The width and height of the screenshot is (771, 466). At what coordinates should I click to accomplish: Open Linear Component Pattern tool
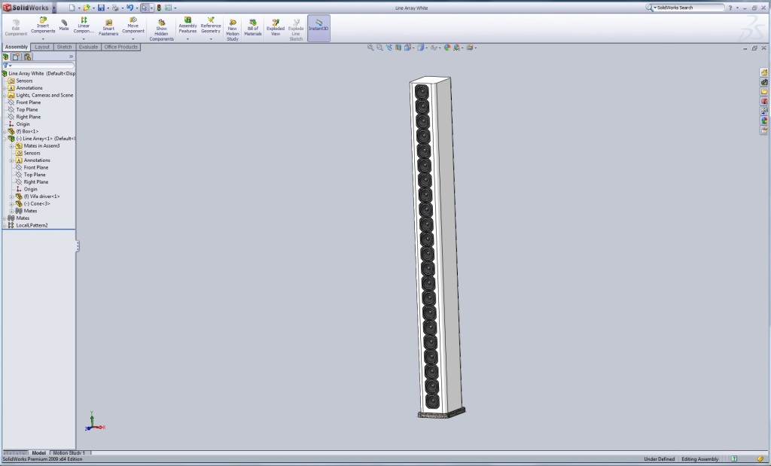tap(83, 26)
